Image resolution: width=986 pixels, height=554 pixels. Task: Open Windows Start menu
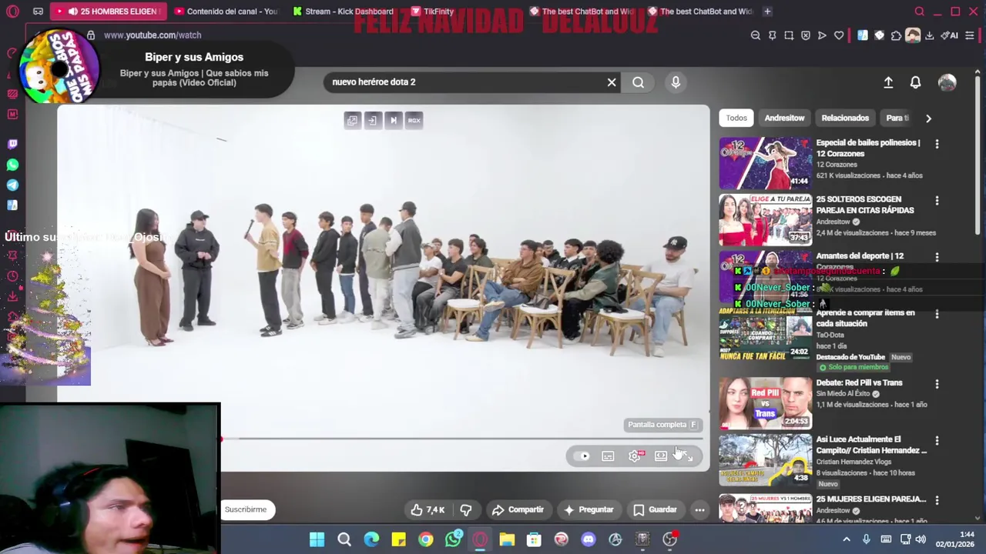tap(317, 539)
